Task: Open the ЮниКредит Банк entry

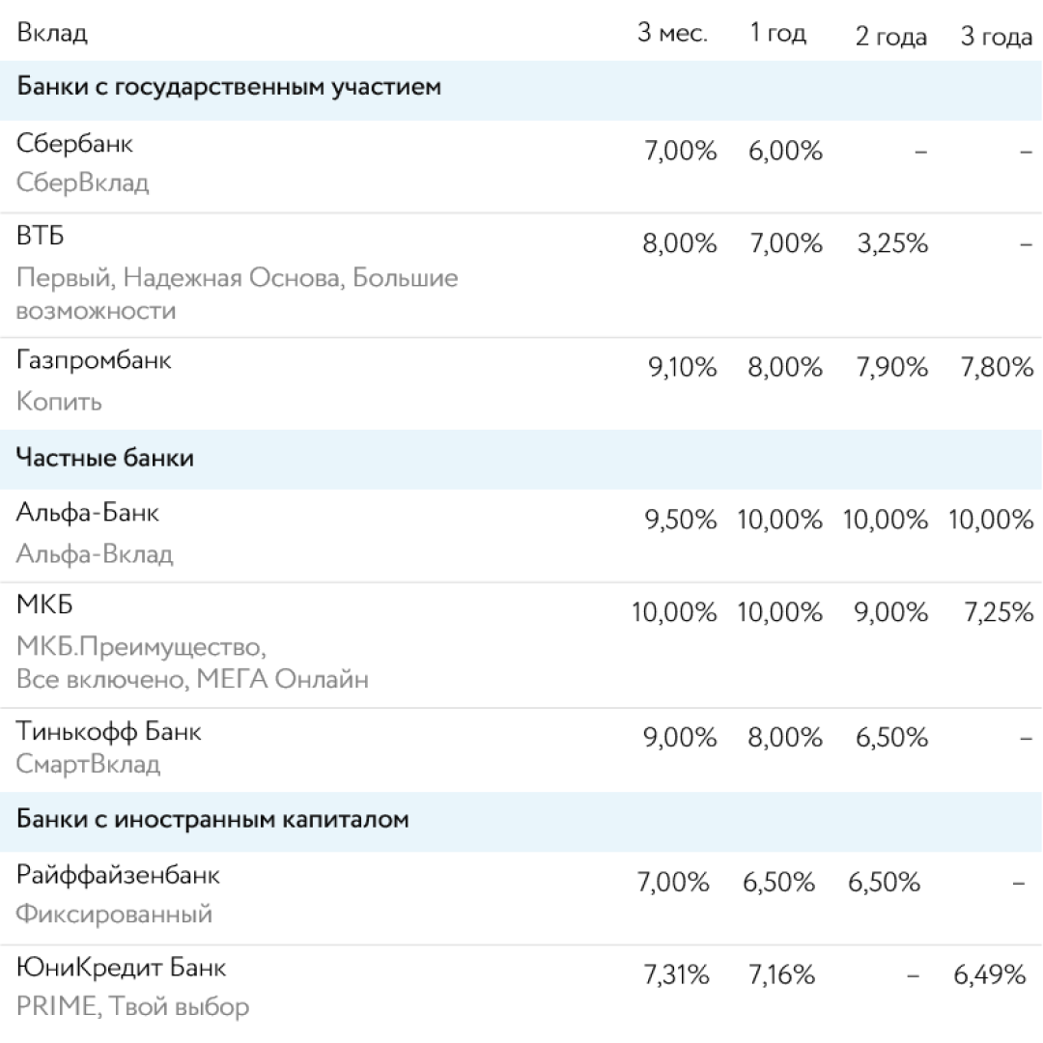Action: 121,967
